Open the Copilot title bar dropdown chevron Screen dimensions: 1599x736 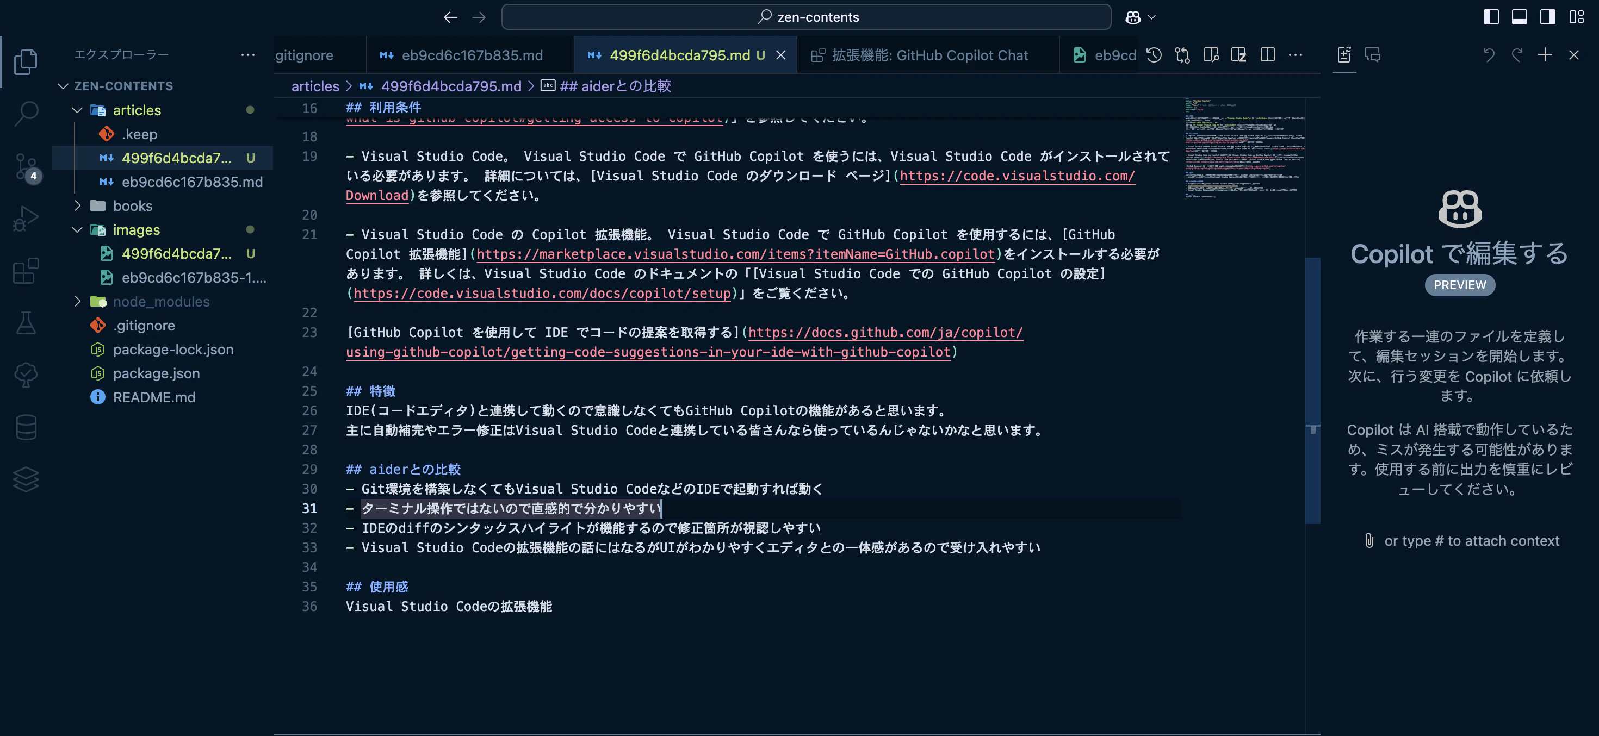click(x=1151, y=17)
